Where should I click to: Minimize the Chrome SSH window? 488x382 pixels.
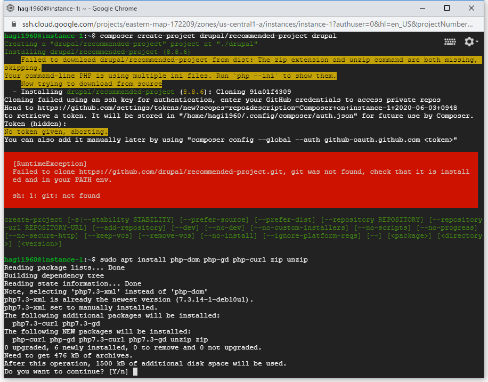[x=422, y=9]
